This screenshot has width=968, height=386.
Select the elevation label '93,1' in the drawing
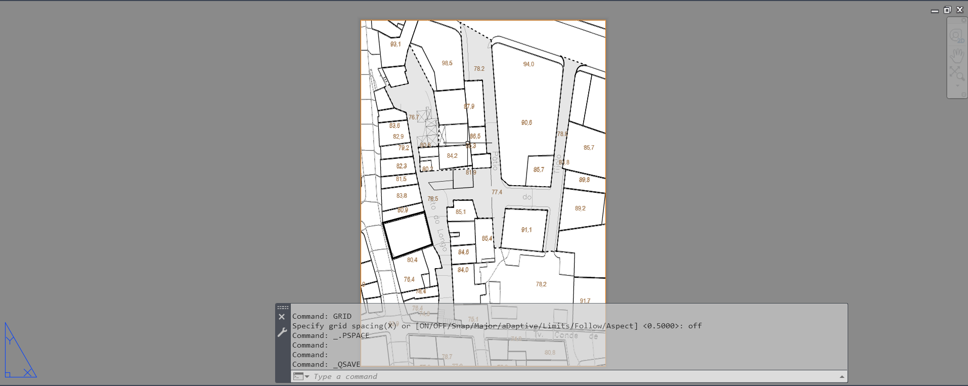pyautogui.click(x=395, y=45)
